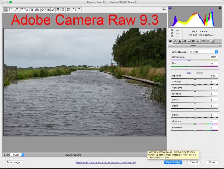Click the Clarity slider handle
The image size is (224, 169).
(x=195, y=118)
